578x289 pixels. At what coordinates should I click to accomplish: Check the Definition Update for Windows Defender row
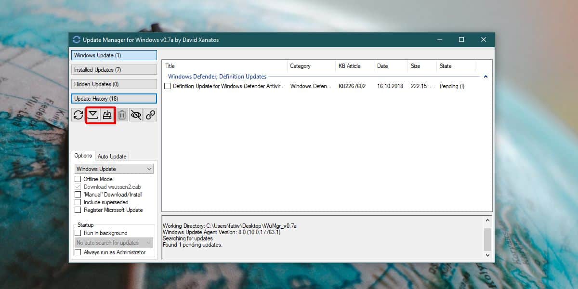coord(167,86)
